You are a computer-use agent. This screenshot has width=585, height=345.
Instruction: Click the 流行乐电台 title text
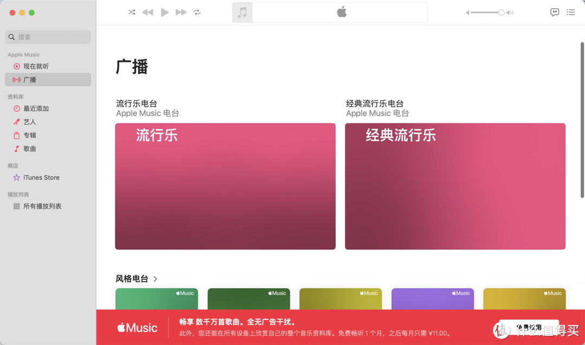(x=136, y=103)
